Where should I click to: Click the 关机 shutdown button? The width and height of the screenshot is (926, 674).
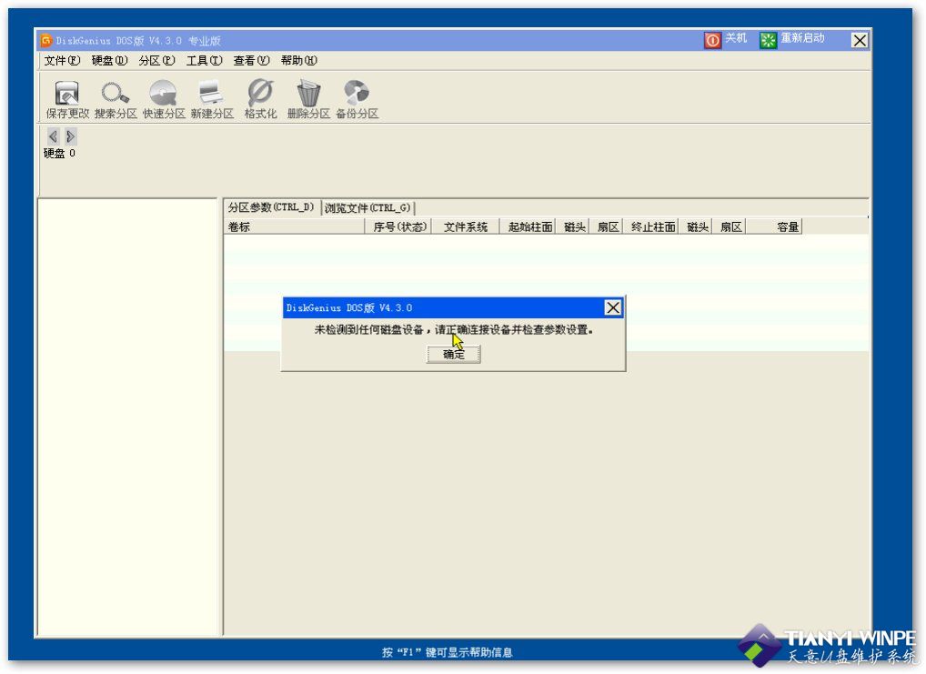click(726, 39)
